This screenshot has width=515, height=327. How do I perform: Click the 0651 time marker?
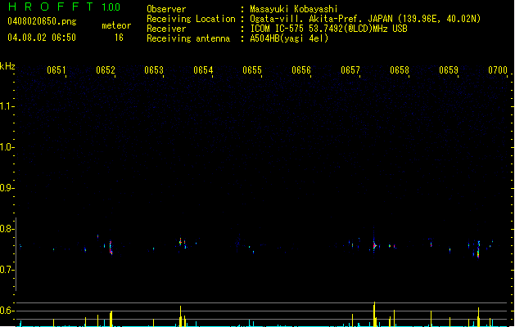(x=56, y=70)
